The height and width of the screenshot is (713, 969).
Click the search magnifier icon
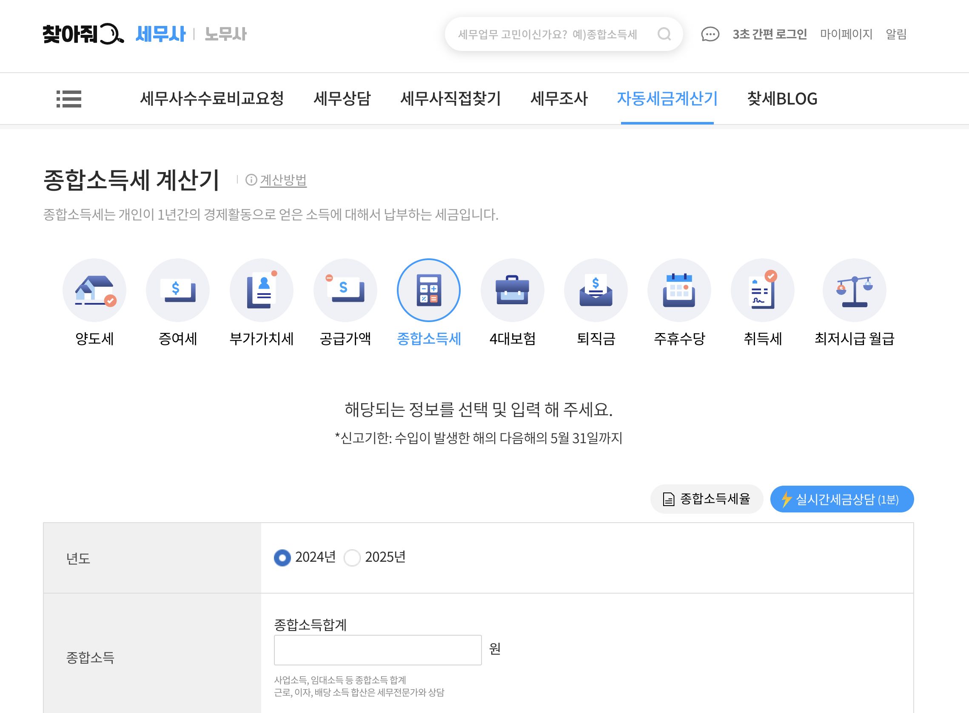pos(664,34)
